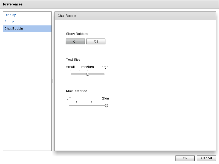
Task: Click the splitter handle between panels
Action: click(x=53, y=81)
